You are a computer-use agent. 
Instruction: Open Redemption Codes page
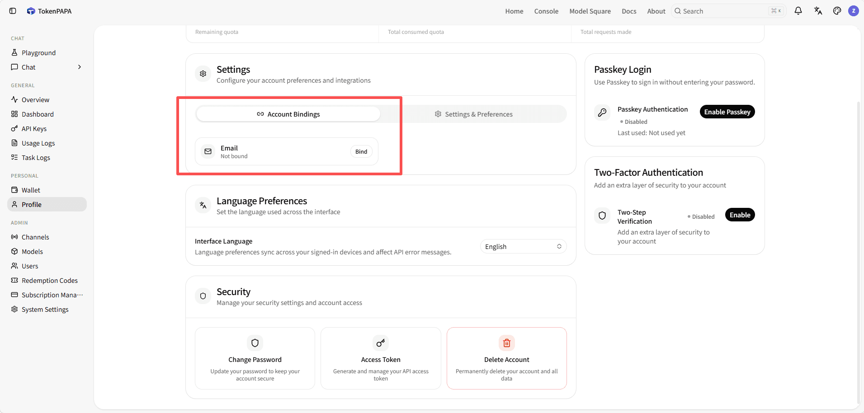tap(47, 280)
